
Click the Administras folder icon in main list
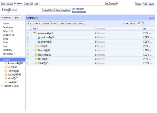(36, 33)
